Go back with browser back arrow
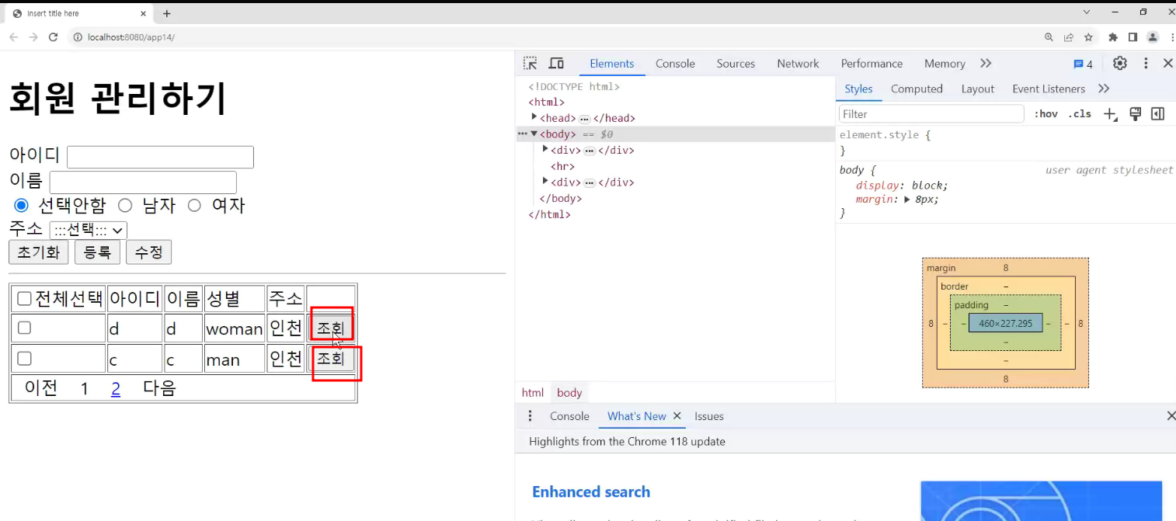Image resolution: width=1176 pixels, height=521 pixels. coord(13,37)
